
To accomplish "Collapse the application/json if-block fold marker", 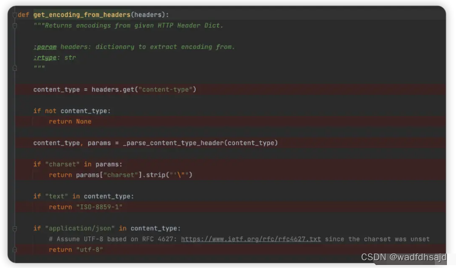I will coord(14,229).
